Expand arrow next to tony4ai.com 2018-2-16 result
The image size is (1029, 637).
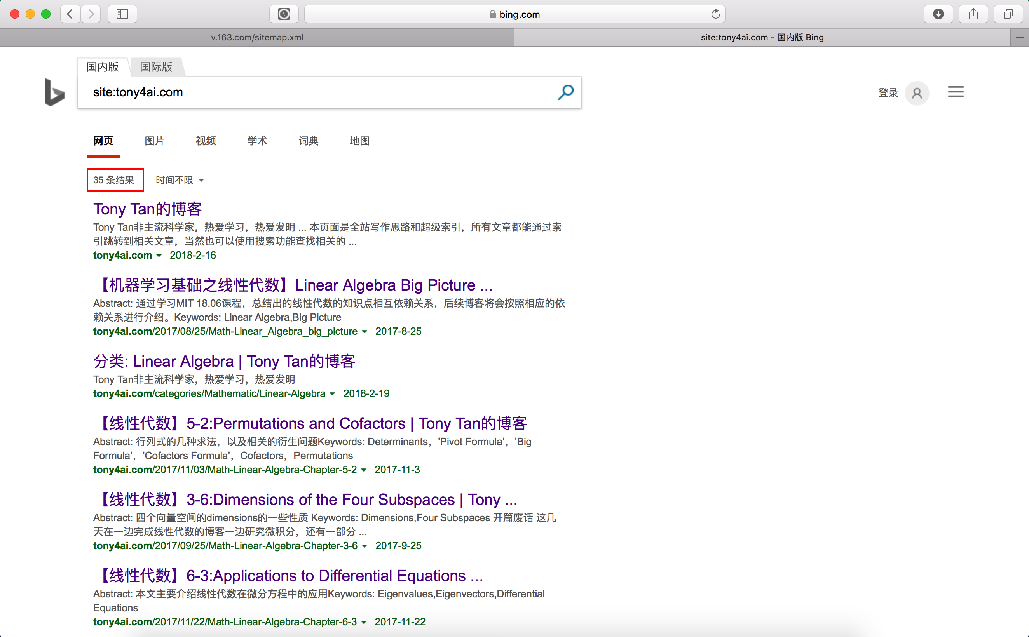point(159,256)
